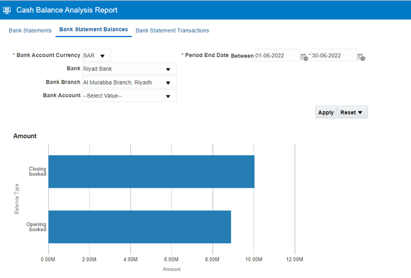Open the Reset button dropdown arrow
Viewport: 411px width, 278px height.
[x=360, y=112]
